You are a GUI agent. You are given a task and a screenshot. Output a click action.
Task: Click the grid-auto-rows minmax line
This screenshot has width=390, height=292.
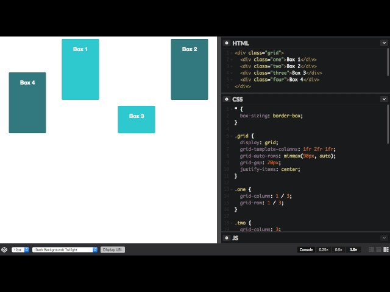coord(288,156)
